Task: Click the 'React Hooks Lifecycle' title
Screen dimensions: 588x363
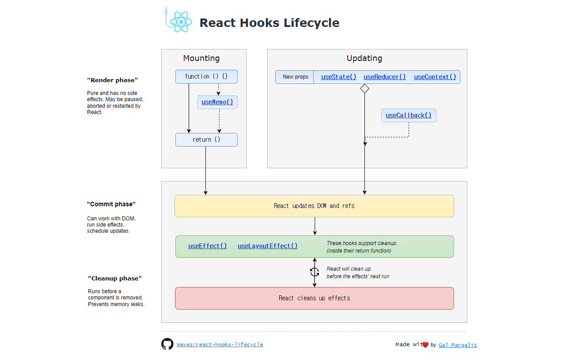Action: click(269, 23)
